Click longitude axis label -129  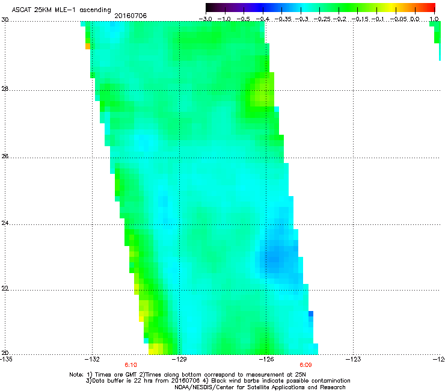(179, 359)
